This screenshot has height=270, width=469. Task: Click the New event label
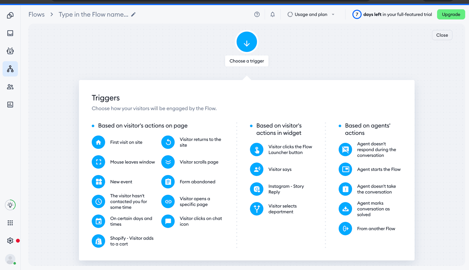[121, 182]
